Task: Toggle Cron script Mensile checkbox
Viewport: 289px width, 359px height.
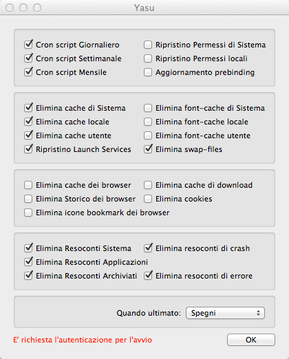Action: [x=28, y=72]
